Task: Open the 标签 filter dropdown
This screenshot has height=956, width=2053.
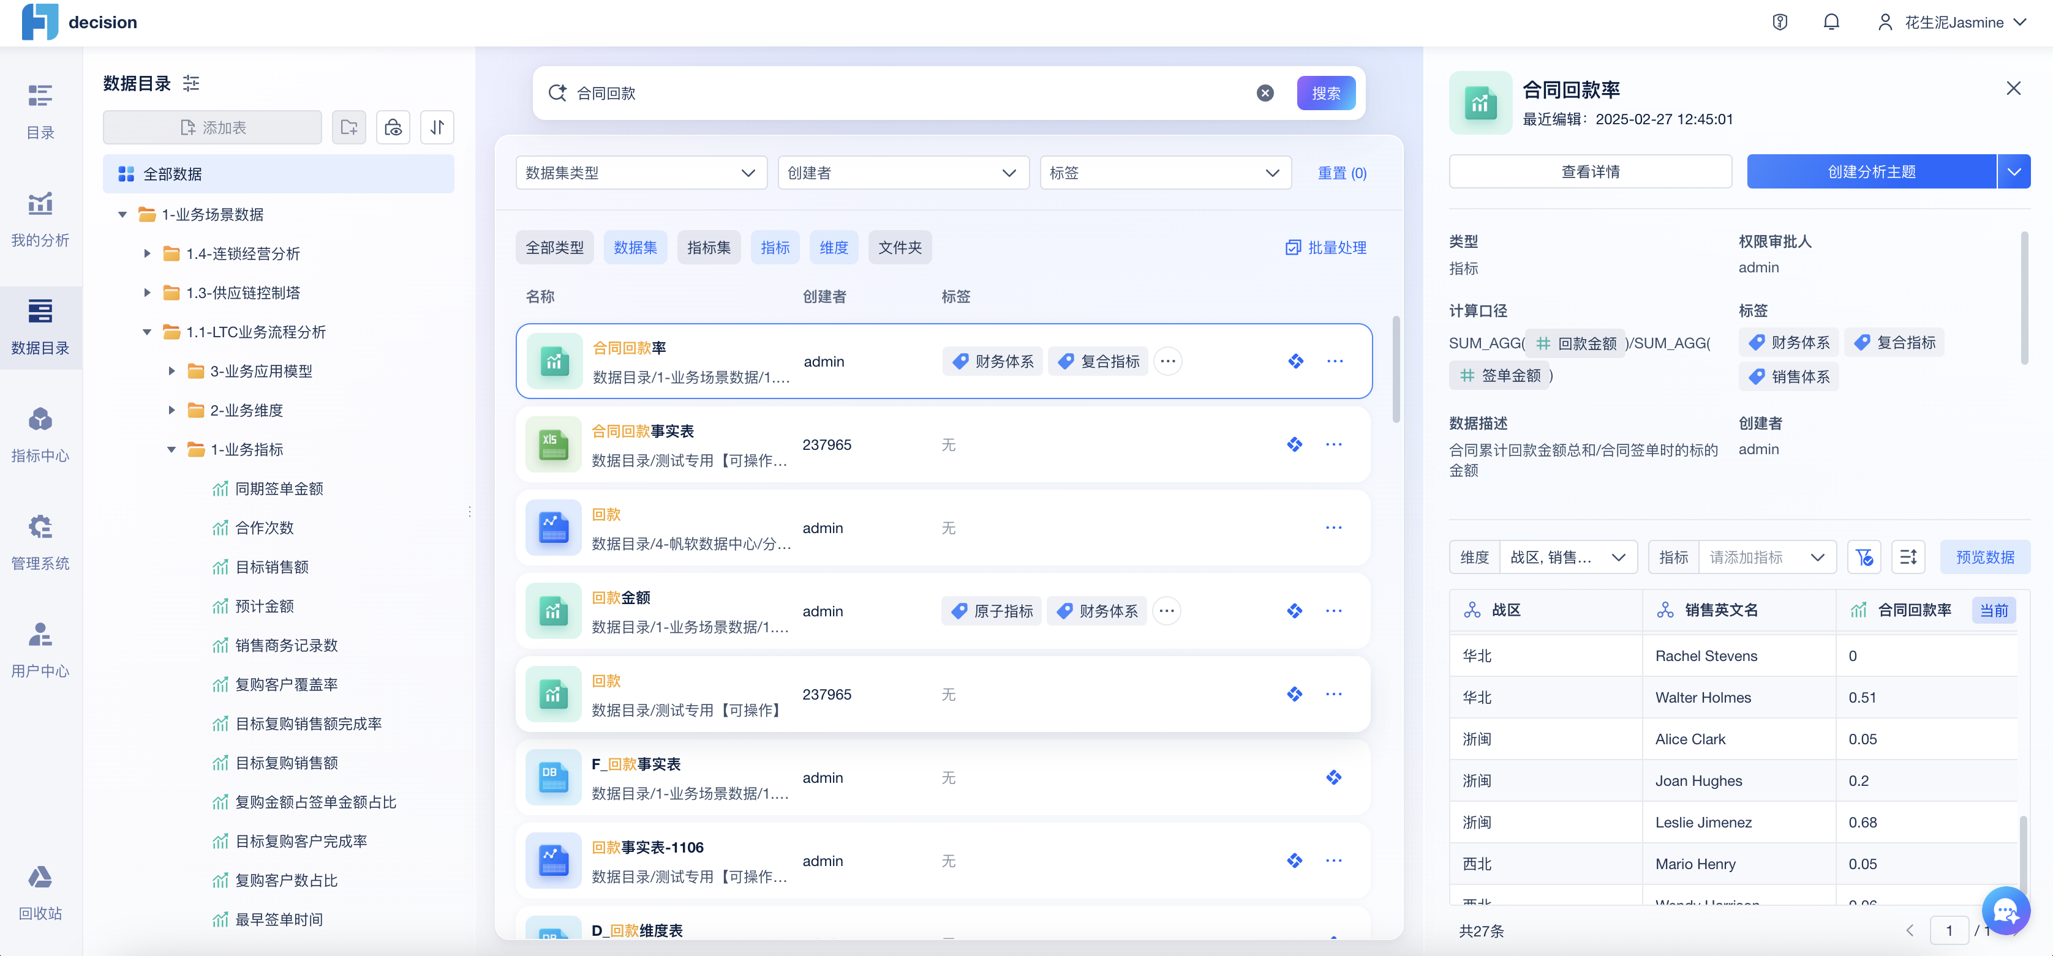Action: (x=1165, y=173)
